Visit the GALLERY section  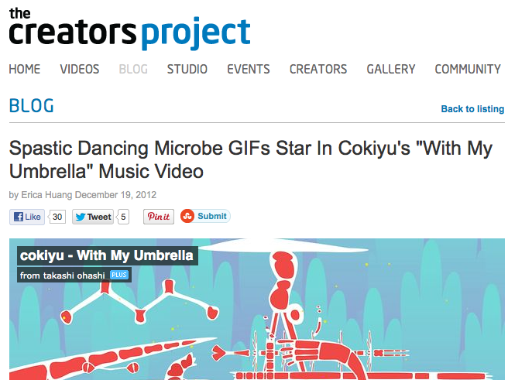tap(391, 69)
